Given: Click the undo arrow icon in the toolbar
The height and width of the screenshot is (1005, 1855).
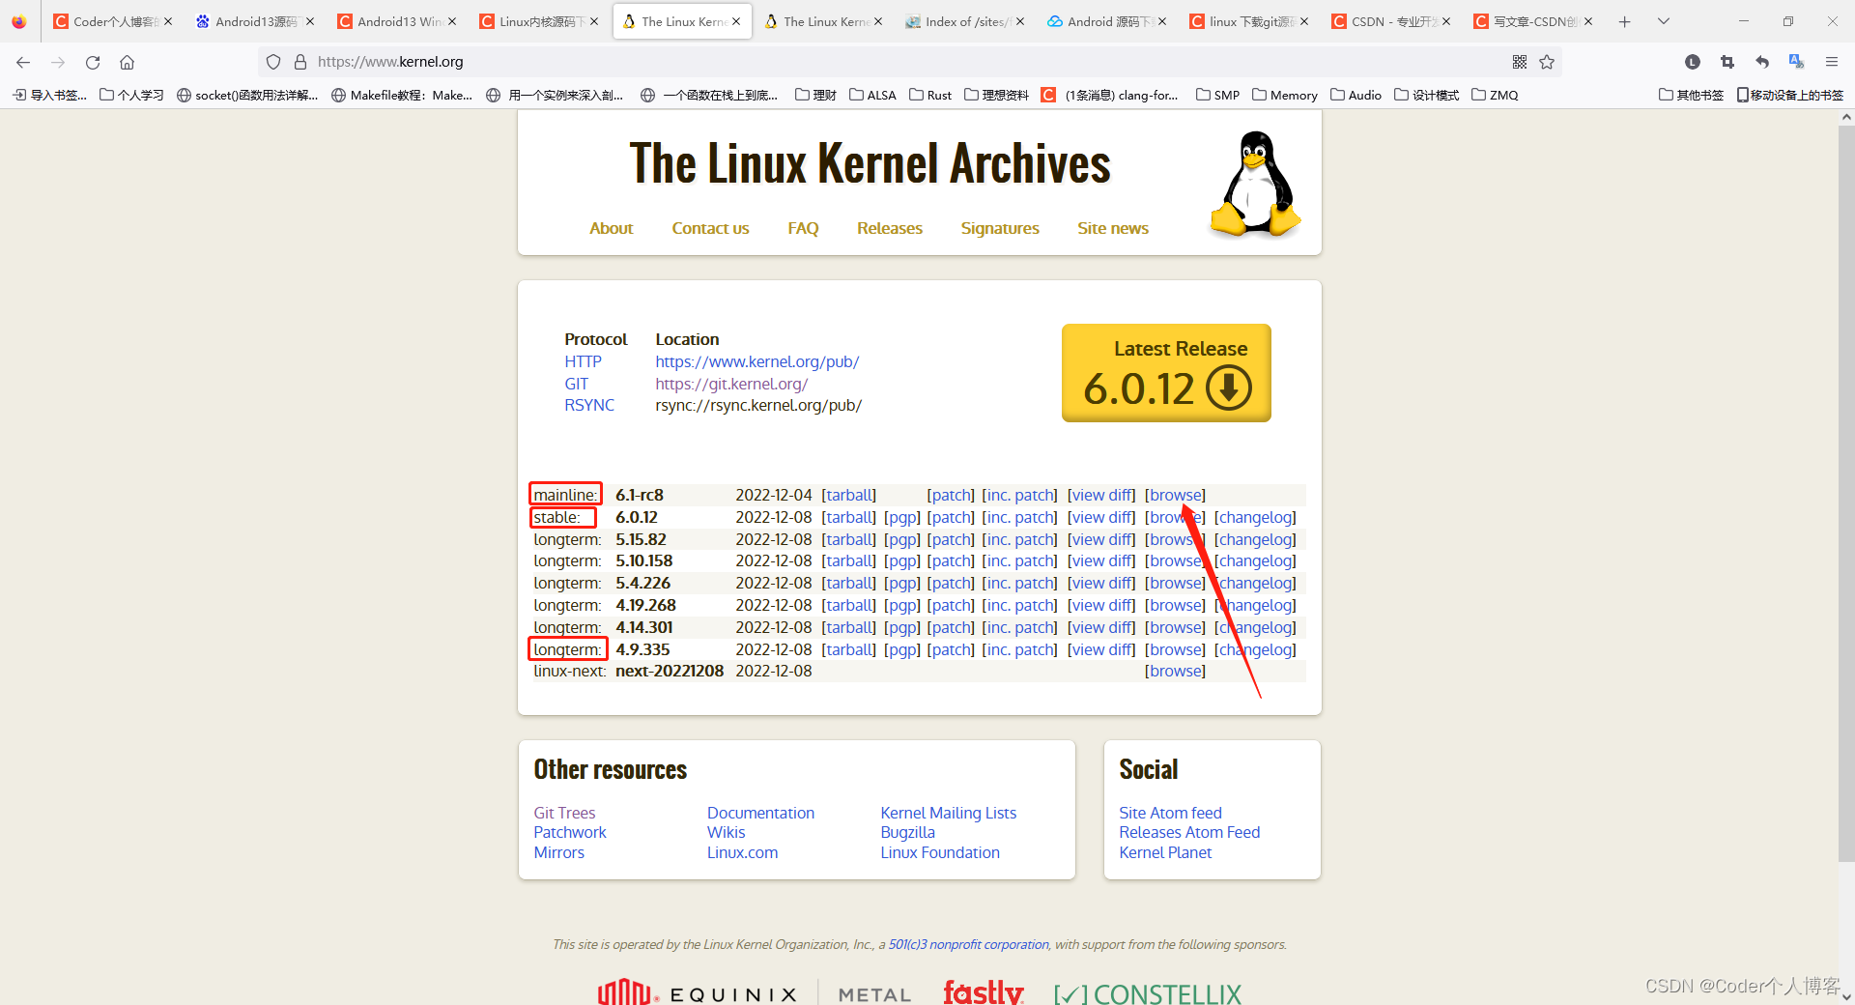Looking at the screenshot, I should click(1762, 62).
